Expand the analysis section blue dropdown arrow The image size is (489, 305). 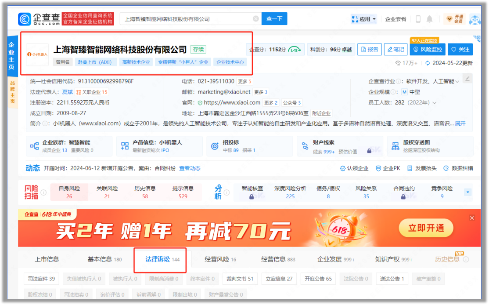pos(467,192)
